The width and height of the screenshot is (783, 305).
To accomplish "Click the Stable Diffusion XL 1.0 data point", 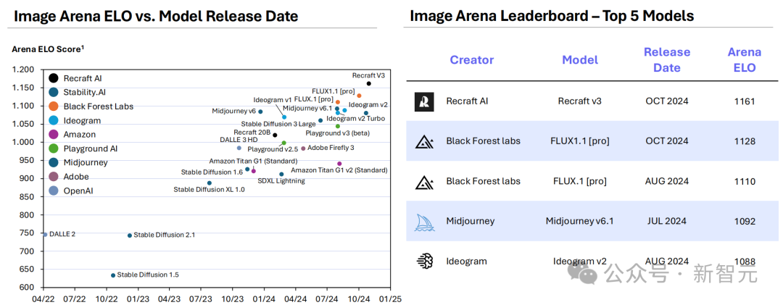I will coord(210,183).
